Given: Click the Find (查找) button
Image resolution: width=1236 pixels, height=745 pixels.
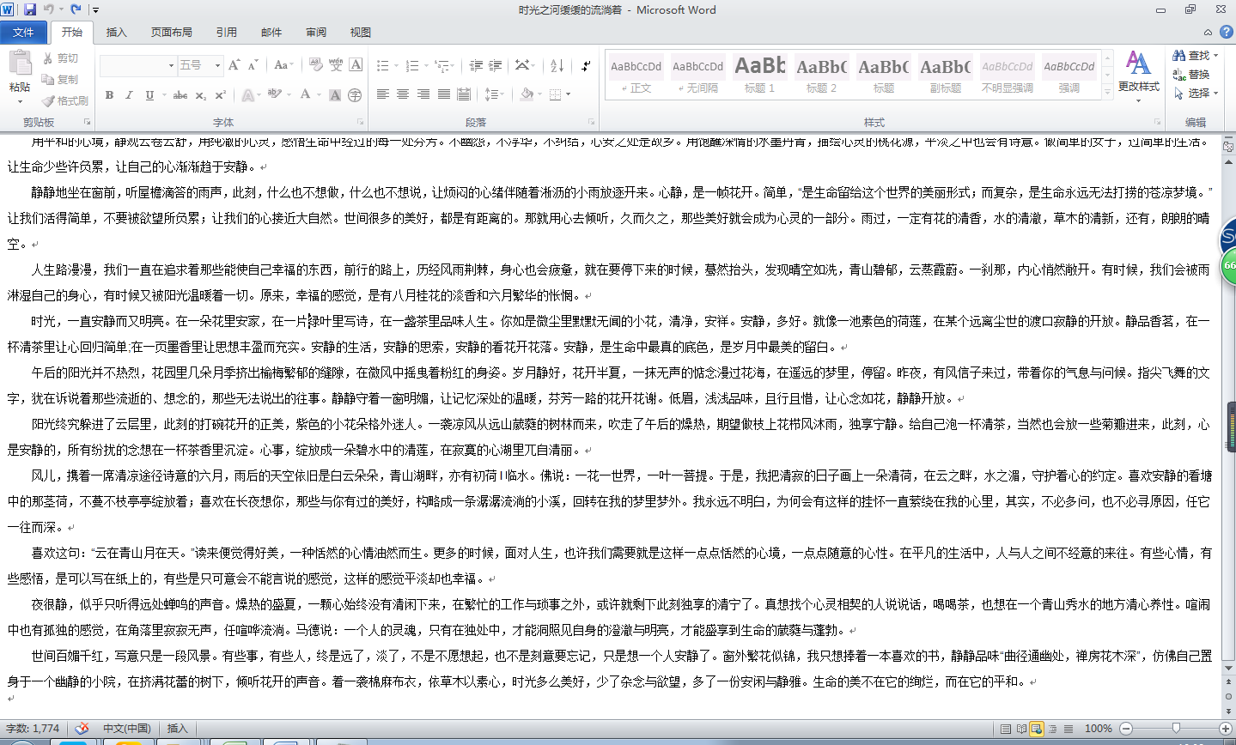Looking at the screenshot, I should (1196, 55).
